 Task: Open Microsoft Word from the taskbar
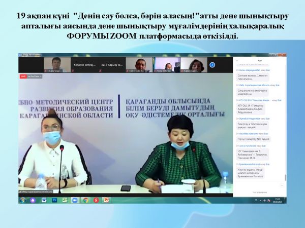click(44, 200)
